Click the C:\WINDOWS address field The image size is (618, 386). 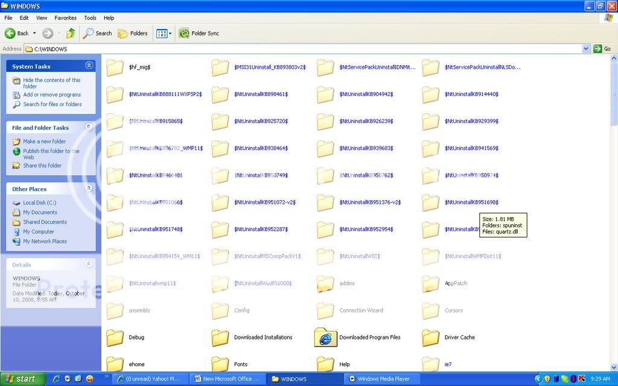(303, 49)
